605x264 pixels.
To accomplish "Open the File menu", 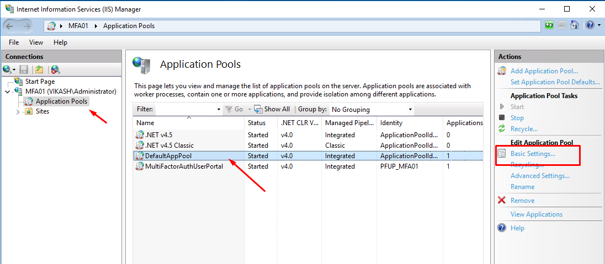I will pos(14,42).
